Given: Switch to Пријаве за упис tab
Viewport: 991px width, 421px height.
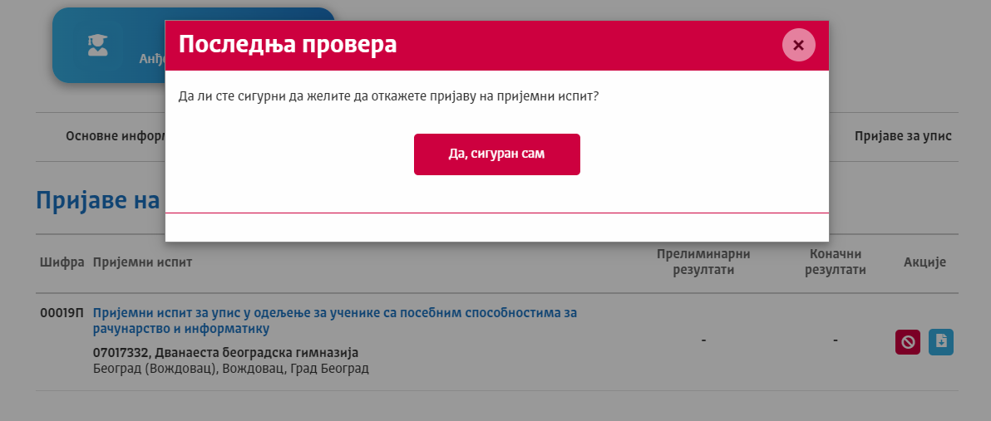Looking at the screenshot, I should coord(903,136).
